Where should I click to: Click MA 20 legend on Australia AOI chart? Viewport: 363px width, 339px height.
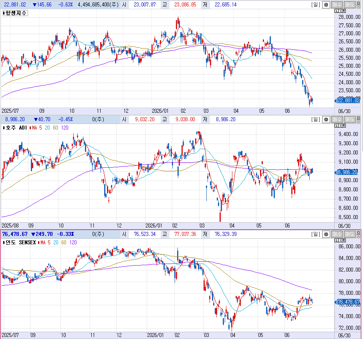point(47,128)
